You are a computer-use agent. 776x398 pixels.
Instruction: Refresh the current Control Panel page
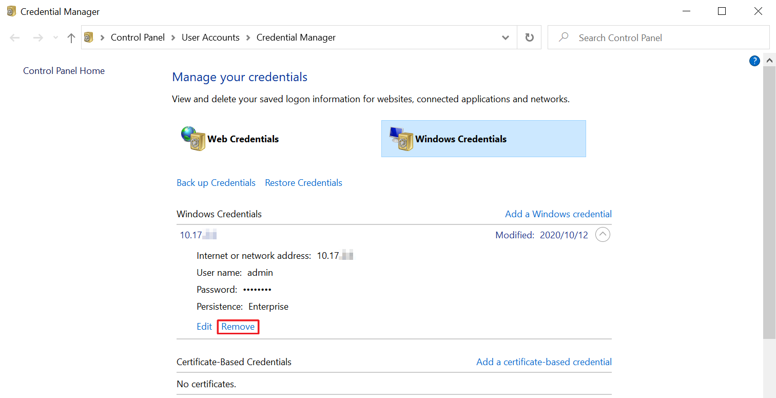click(x=529, y=37)
